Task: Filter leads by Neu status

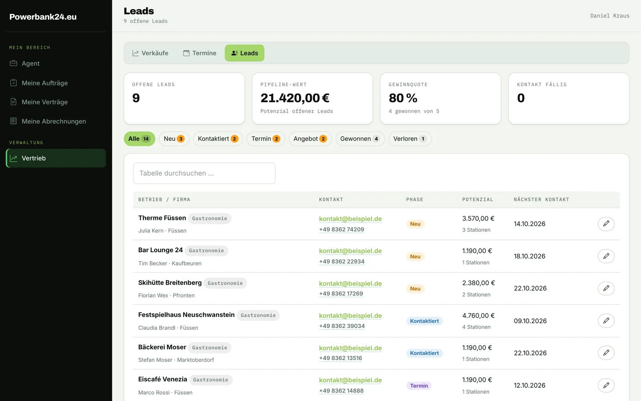Action: 174,139
